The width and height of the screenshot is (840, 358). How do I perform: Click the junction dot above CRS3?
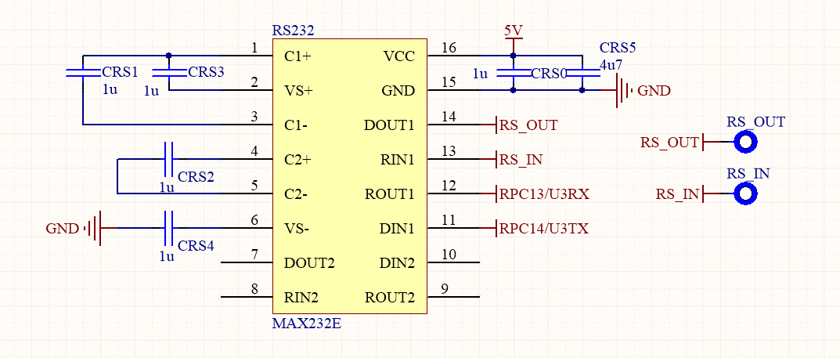pyautogui.click(x=169, y=55)
